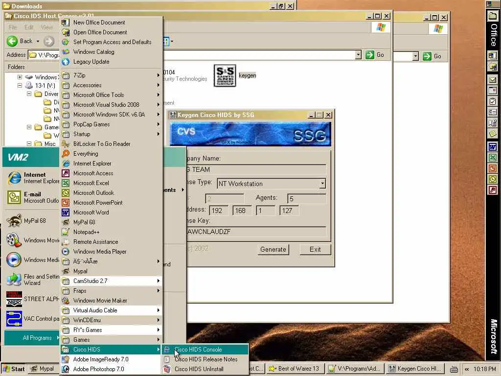Image resolution: width=501 pixels, height=376 pixels.
Task: Expand the CamStudio 2.7 folder
Action: pos(111,281)
